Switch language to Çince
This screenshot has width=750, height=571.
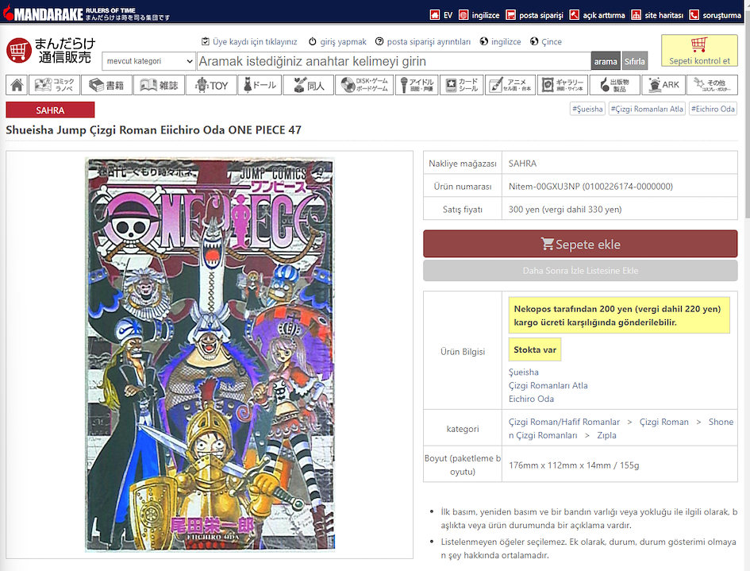pyautogui.click(x=546, y=41)
